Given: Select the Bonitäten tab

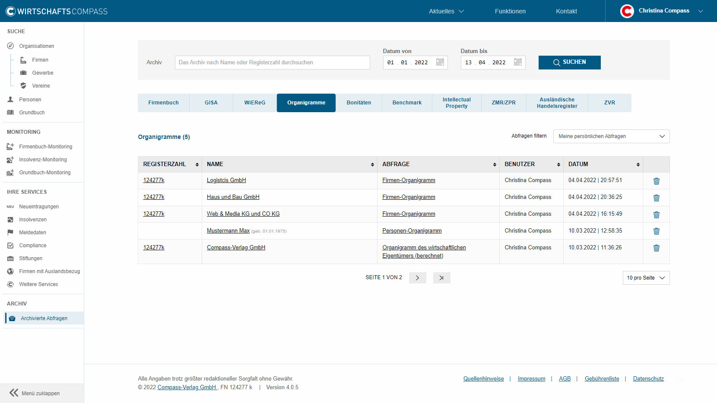Looking at the screenshot, I should pyautogui.click(x=359, y=103).
